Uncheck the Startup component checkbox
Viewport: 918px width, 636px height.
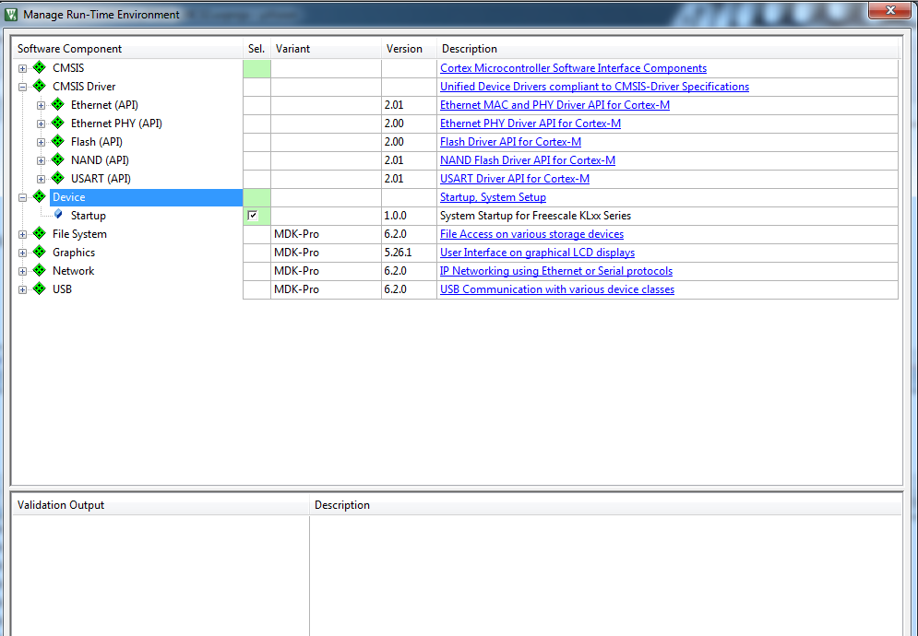coord(253,216)
